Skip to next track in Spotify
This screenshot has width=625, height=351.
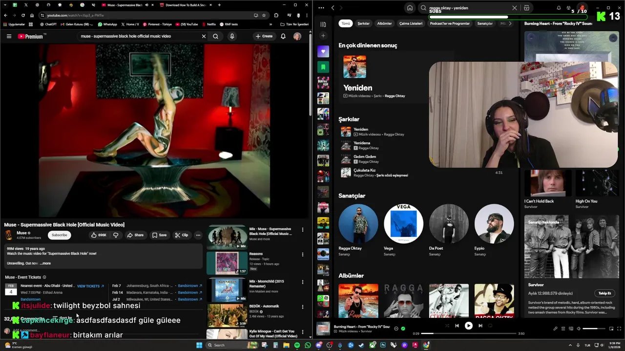pyautogui.click(x=480, y=326)
